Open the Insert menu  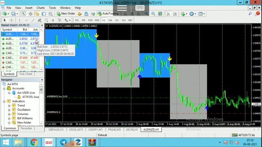pyautogui.click(x=29, y=8)
